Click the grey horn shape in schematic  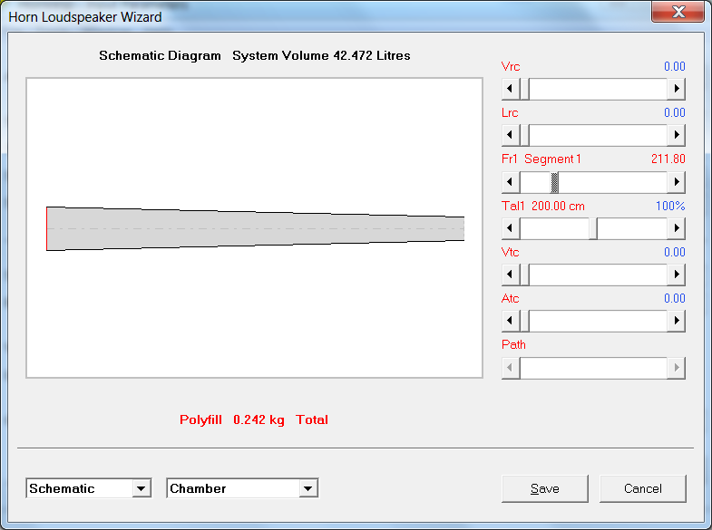point(255,228)
